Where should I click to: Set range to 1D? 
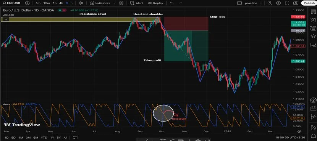[6, 138]
